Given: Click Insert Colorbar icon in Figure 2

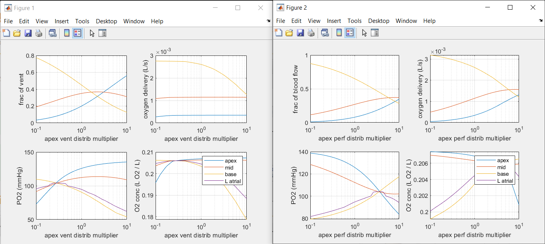Looking at the screenshot, I should click(x=339, y=33).
